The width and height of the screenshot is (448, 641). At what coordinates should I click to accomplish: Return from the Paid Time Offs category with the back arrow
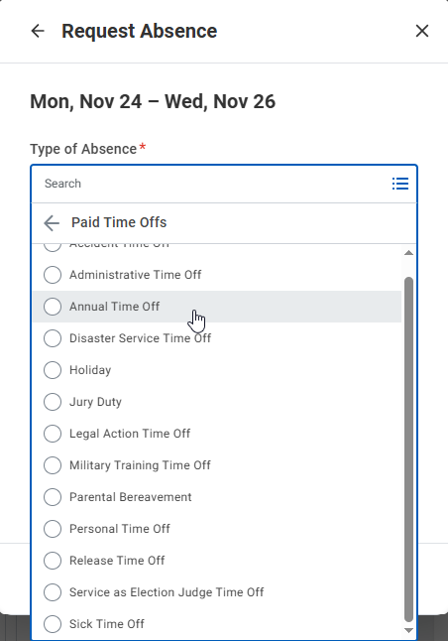pyautogui.click(x=52, y=223)
